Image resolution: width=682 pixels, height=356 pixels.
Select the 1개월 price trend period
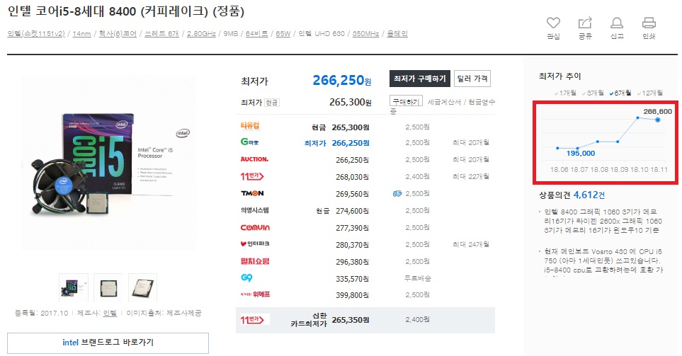click(565, 93)
